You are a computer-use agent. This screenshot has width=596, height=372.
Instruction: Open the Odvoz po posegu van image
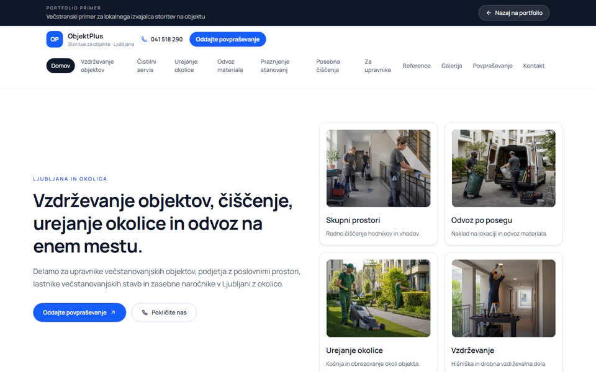coord(503,168)
